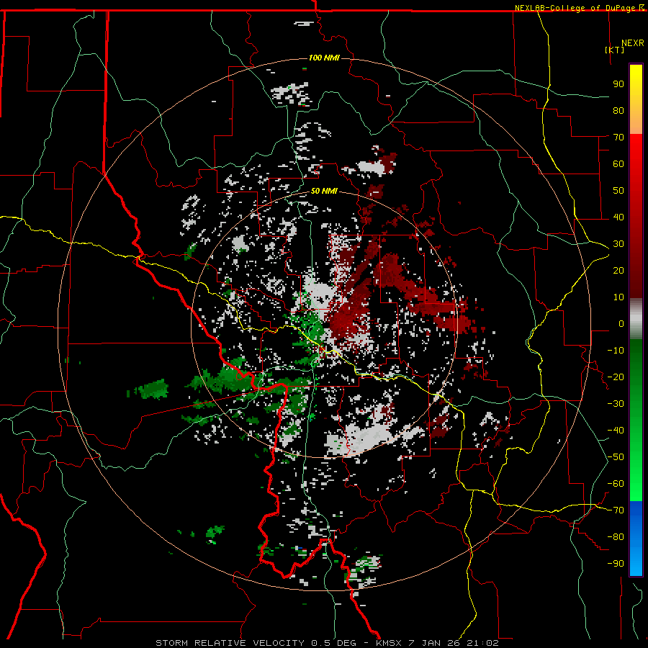648x648 pixels.
Task: Click the NEXLAB-College of DuPage header text
Action: pos(576,8)
